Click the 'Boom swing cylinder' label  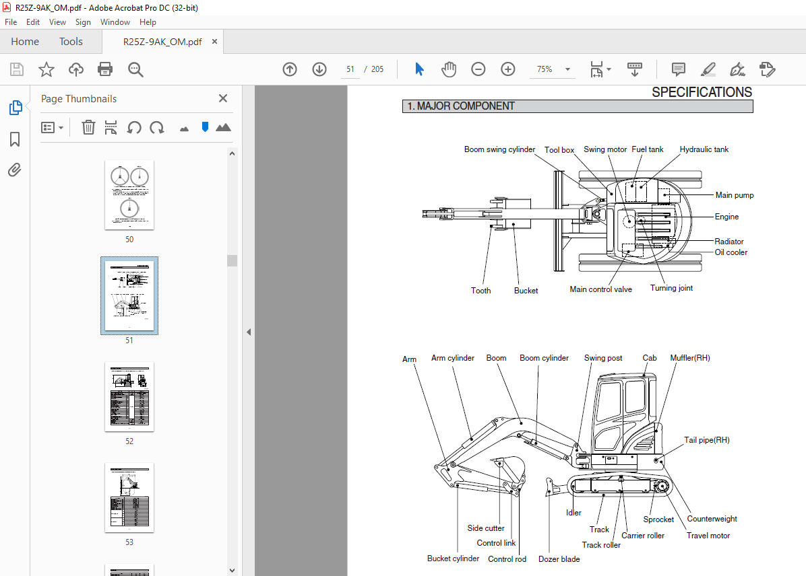[499, 149]
